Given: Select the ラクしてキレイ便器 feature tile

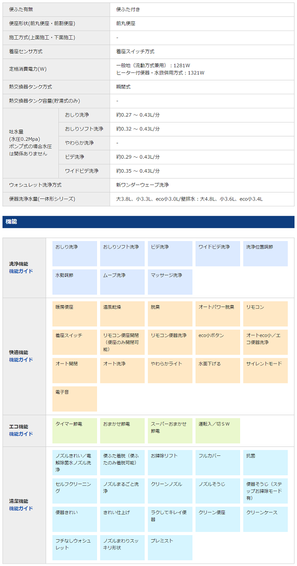Looking at the screenshot, I should (x=170, y=519).
